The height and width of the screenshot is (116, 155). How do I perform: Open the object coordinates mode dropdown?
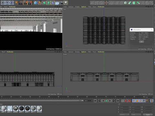pyautogui.click(x=124, y=115)
